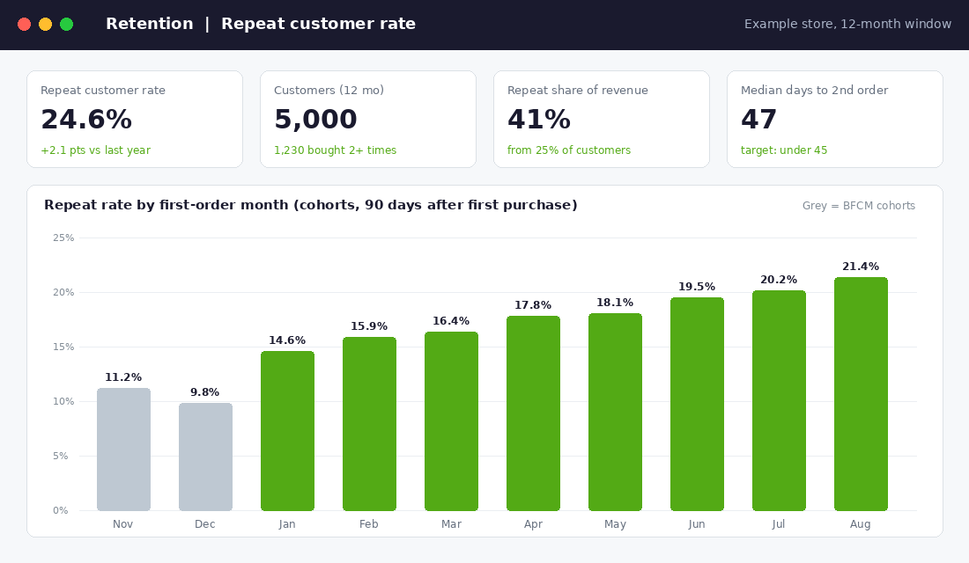Image resolution: width=969 pixels, height=563 pixels.
Task: Click the green Feb cohort bar
Action: [x=370, y=423]
